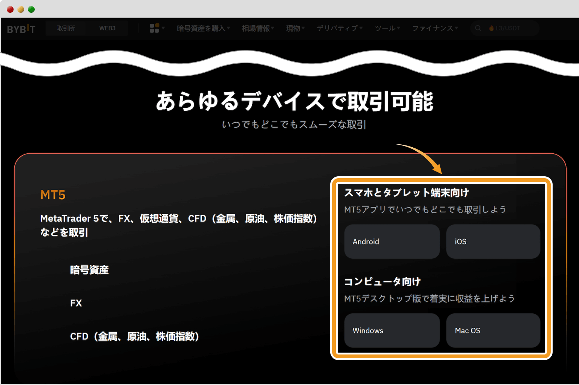The width and height of the screenshot is (579, 385).
Task: Click the flame icon beside L3/USDT
Action: click(x=491, y=28)
